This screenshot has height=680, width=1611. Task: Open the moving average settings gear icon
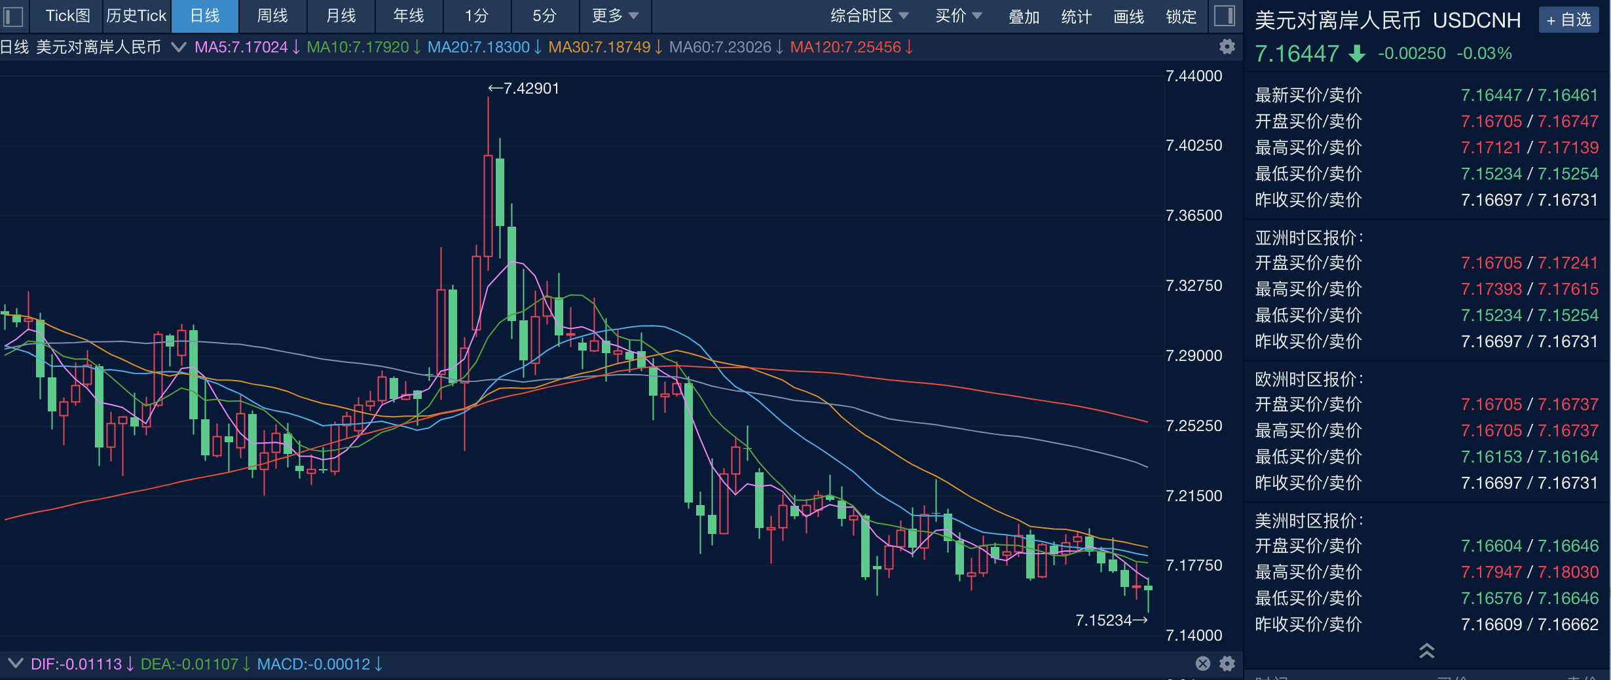coord(1228,47)
